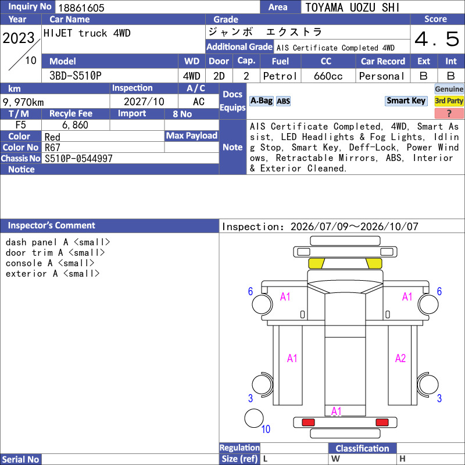This screenshot has height=465, width=465.
Task: Click the score value 4.5
Action: 437,39
